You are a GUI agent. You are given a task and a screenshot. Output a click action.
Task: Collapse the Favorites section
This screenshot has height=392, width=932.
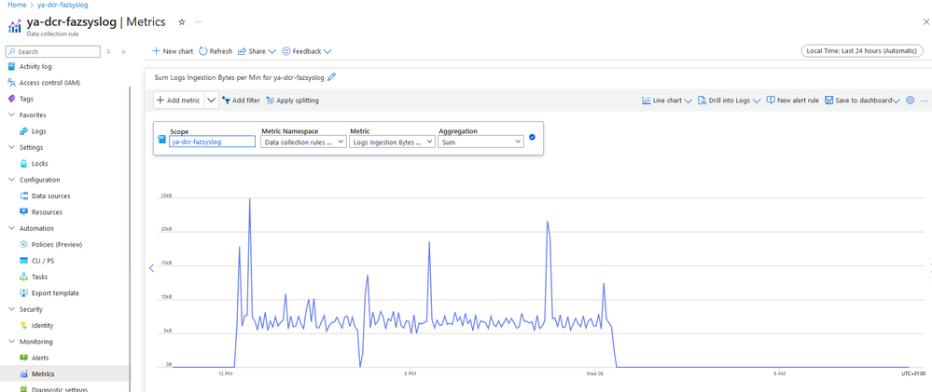pos(11,115)
